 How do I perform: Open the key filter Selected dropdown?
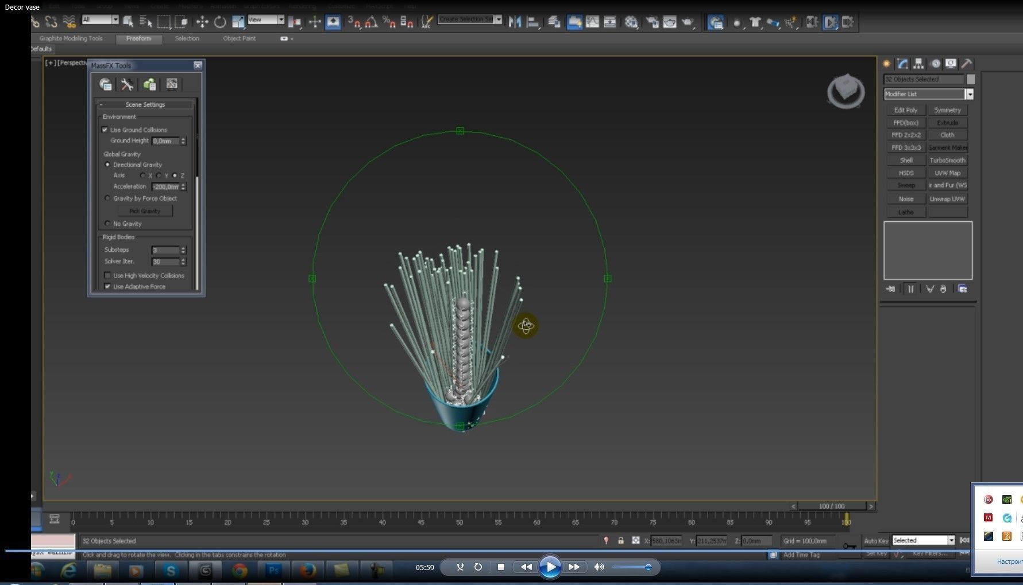[924, 540]
